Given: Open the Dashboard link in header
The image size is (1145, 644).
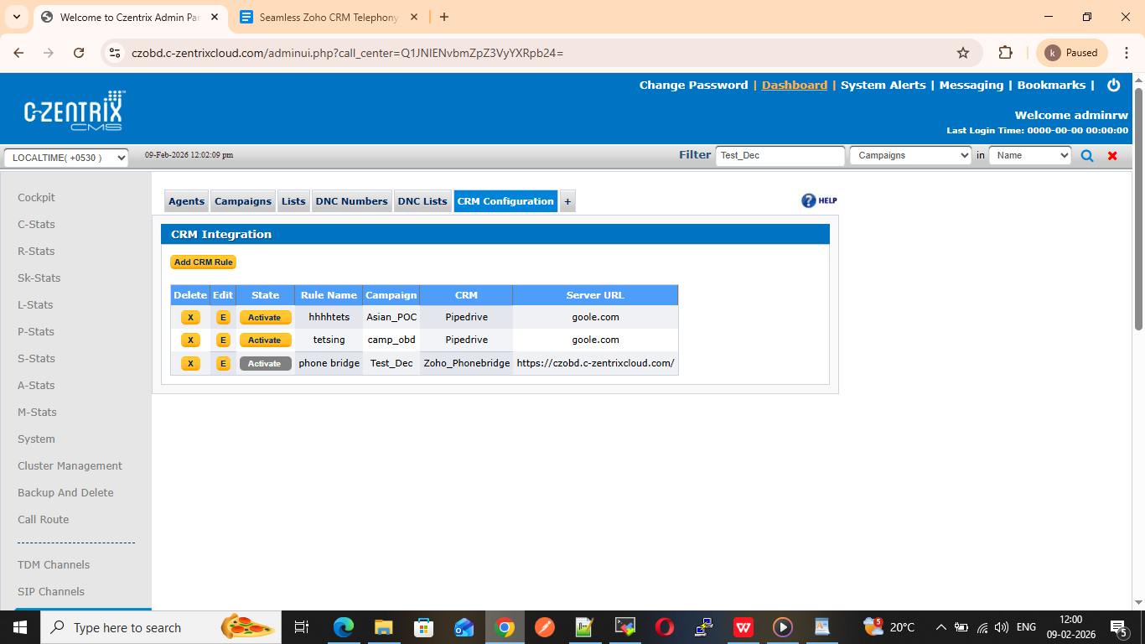Looking at the screenshot, I should [x=794, y=85].
